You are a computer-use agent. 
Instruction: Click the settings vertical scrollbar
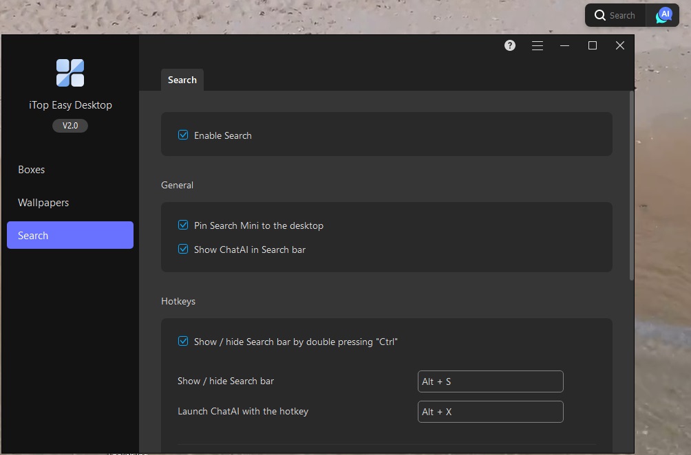[632, 186]
